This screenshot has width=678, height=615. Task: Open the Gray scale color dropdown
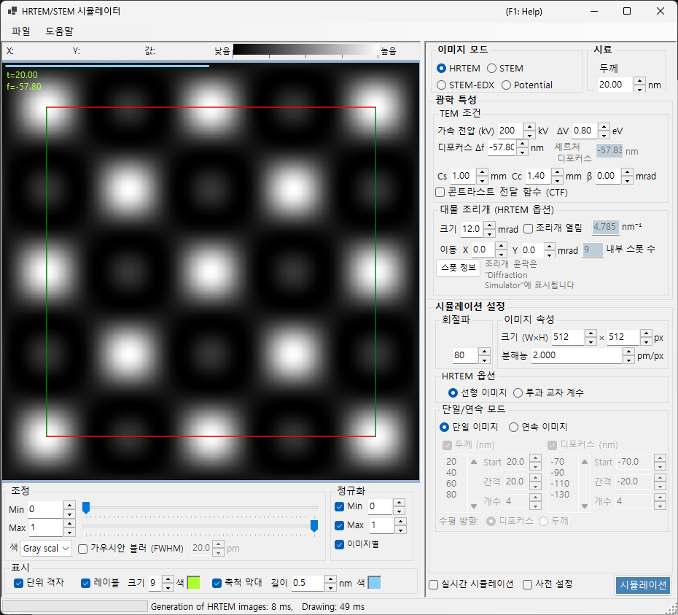click(46, 549)
